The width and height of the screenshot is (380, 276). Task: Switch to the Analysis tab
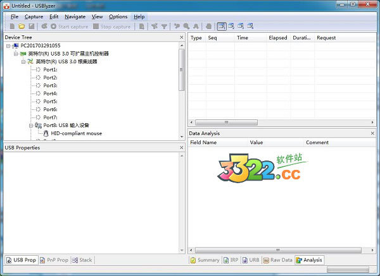pos(309,260)
